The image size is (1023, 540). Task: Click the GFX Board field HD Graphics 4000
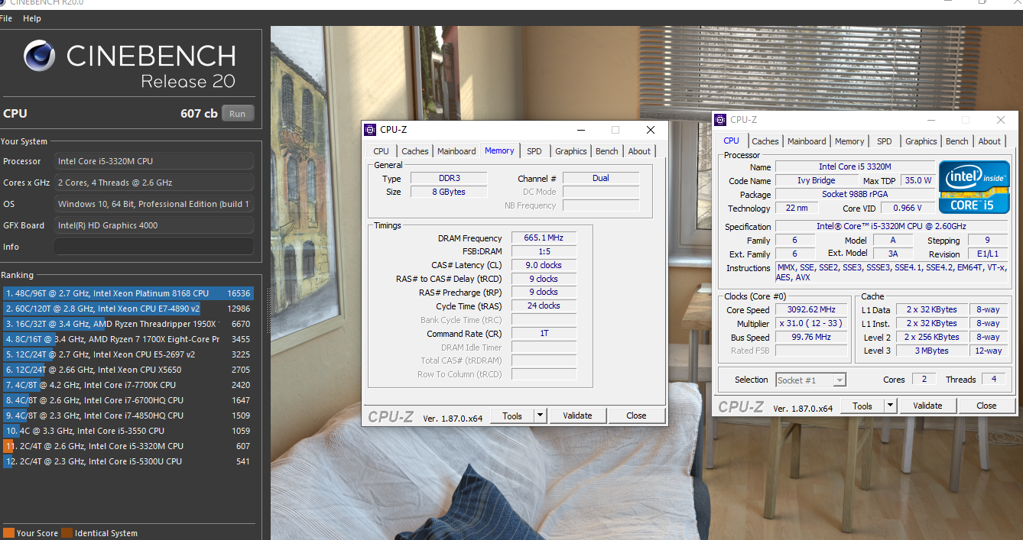click(x=154, y=225)
